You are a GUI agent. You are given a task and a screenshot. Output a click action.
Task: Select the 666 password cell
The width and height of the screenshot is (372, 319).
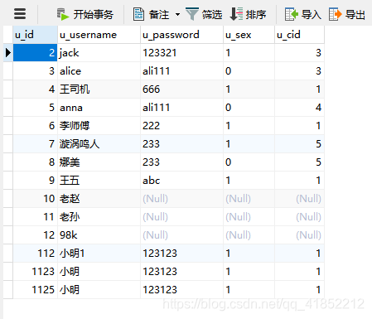[x=181, y=89]
